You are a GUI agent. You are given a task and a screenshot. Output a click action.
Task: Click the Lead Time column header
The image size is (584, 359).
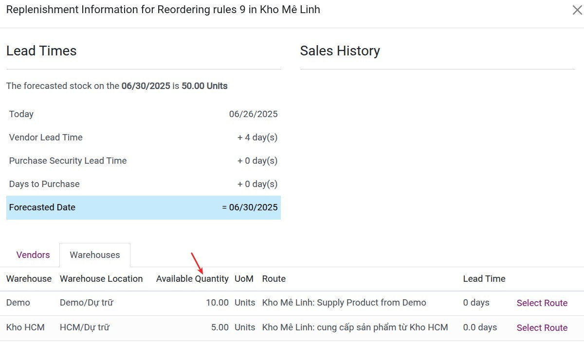tap(484, 279)
